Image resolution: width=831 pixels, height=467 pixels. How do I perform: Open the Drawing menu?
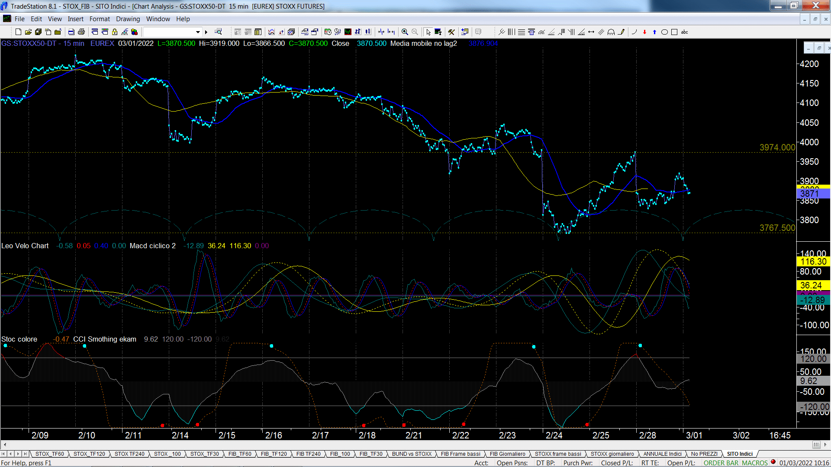(x=128, y=19)
